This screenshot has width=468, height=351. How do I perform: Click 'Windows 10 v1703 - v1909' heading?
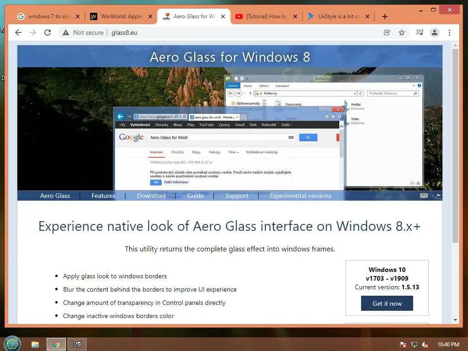pos(387,274)
